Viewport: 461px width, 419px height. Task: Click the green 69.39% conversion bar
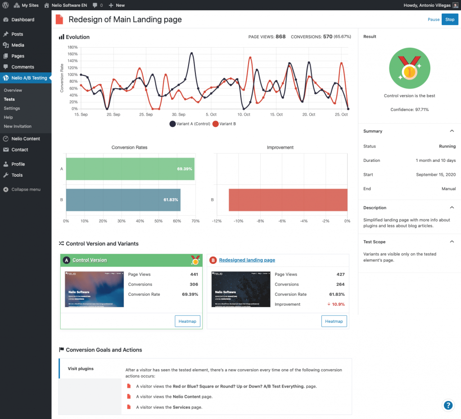[130, 169]
